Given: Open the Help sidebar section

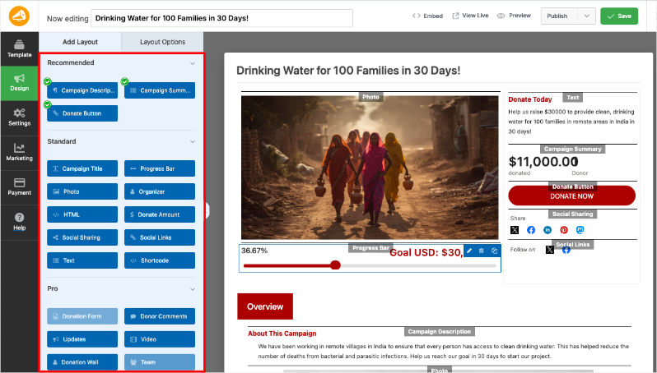Looking at the screenshot, I should click(x=19, y=220).
